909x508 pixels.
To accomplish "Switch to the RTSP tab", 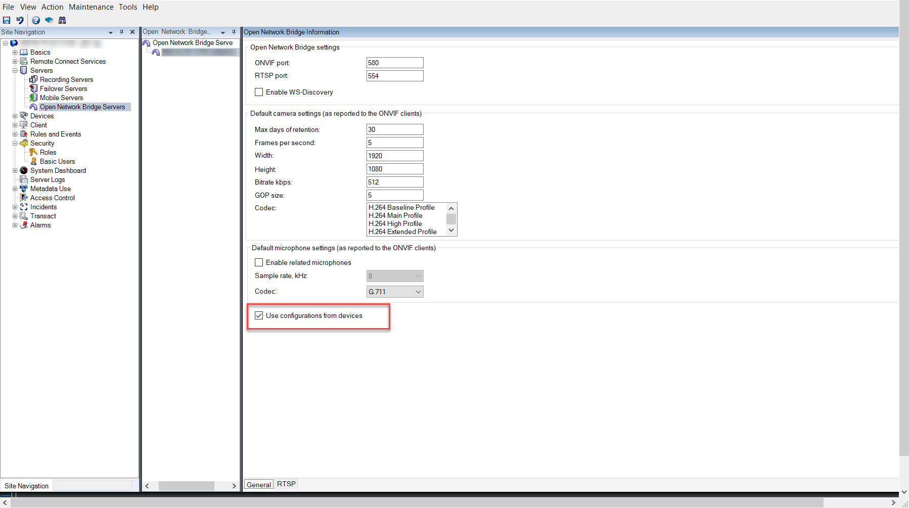I will pyautogui.click(x=286, y=484).
